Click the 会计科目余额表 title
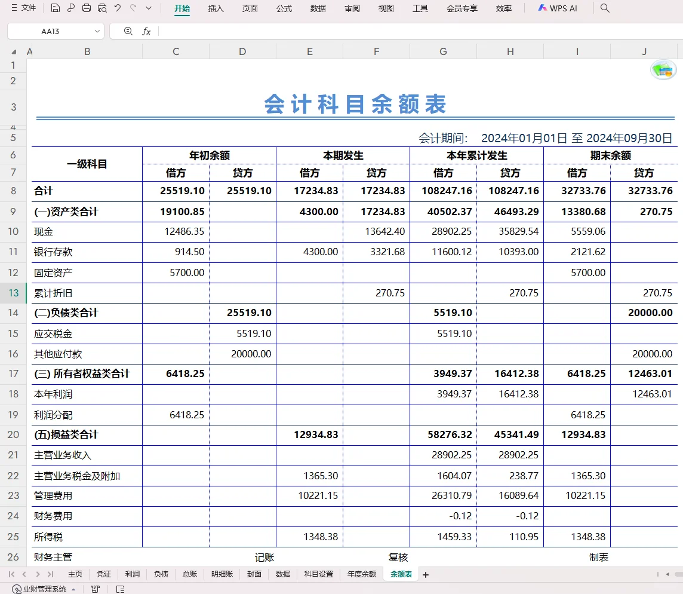Screen dimensions: 683x594 [x=355, y=104]
